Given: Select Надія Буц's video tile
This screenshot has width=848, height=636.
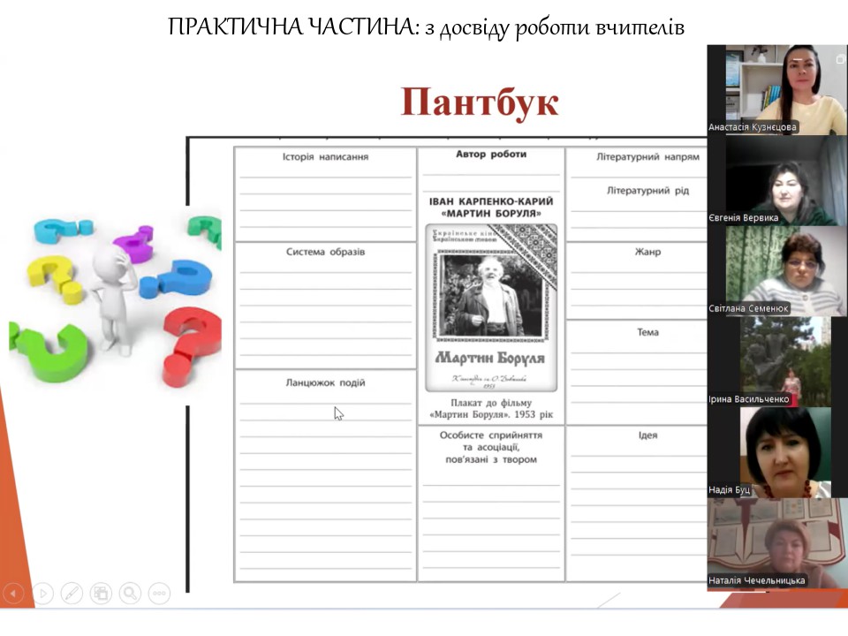Looking at the screenshot, I should pyautogui.click(x=776, y=452).
